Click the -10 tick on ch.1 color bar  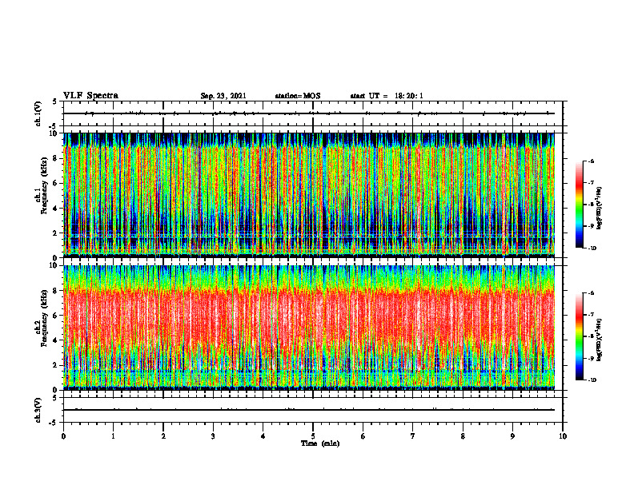point(592,248)
